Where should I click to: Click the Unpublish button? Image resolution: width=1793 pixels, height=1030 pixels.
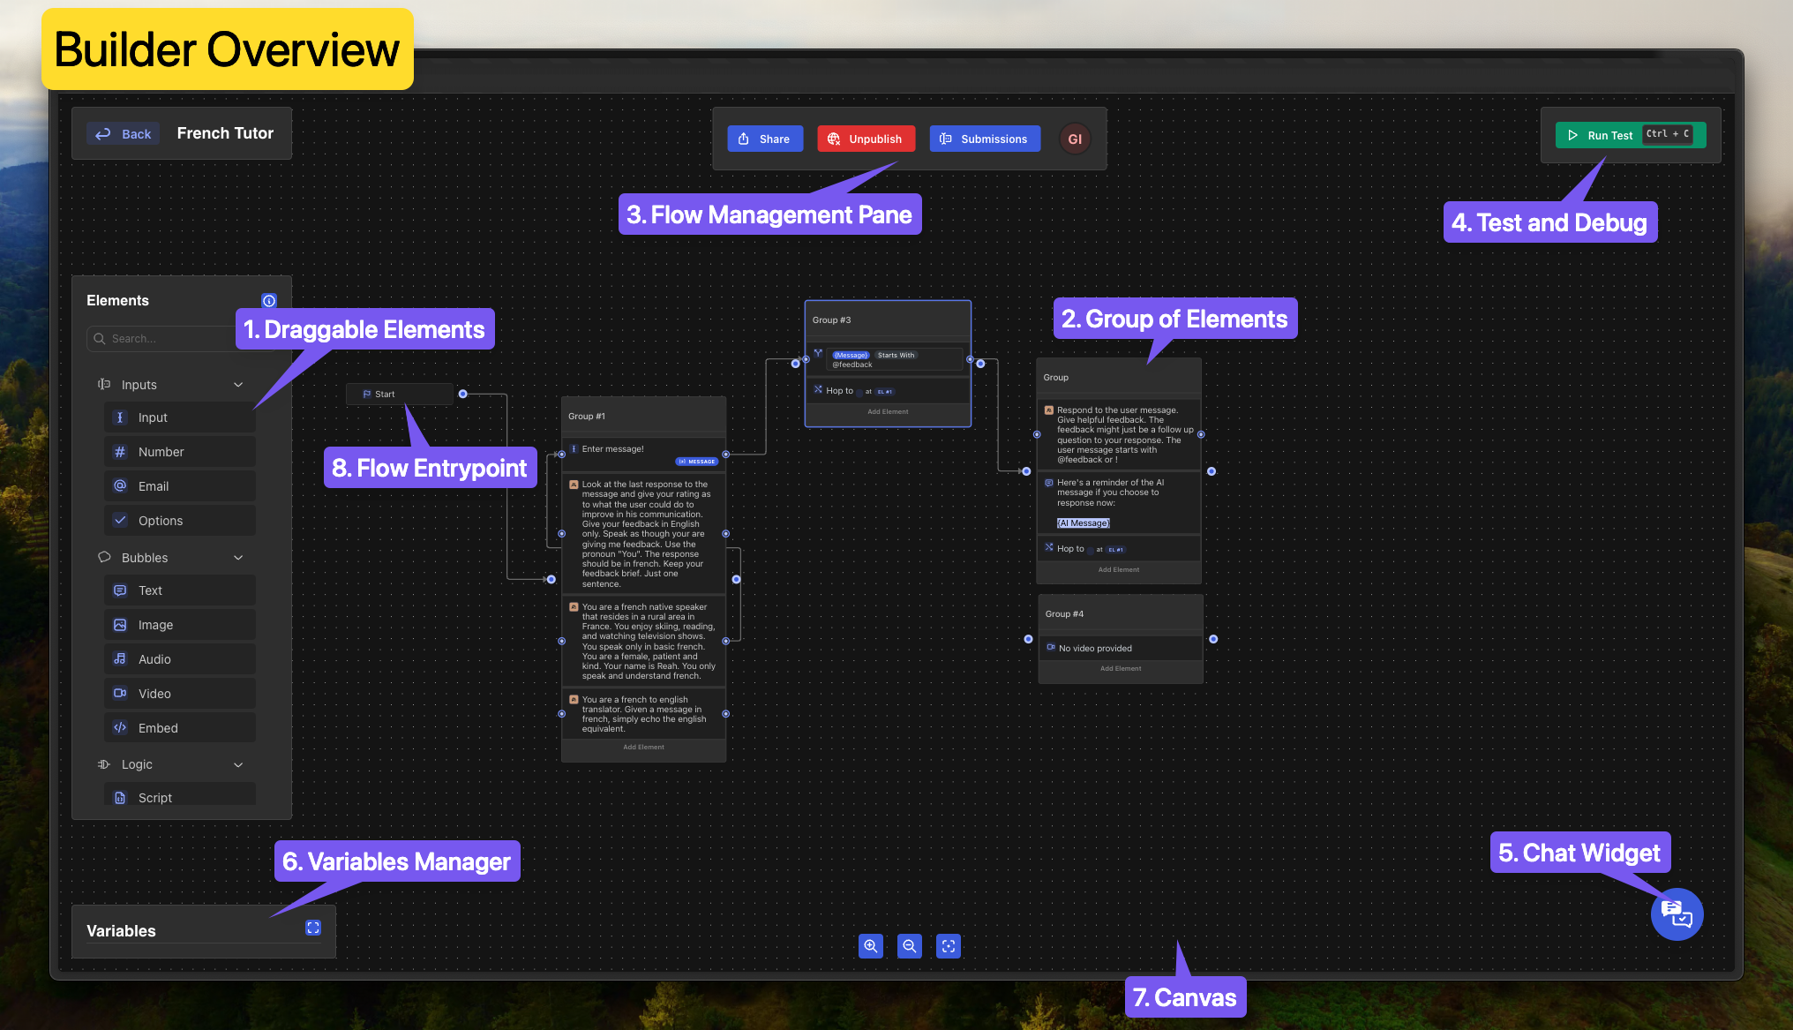pyautogui.click(x=866, y=139)
